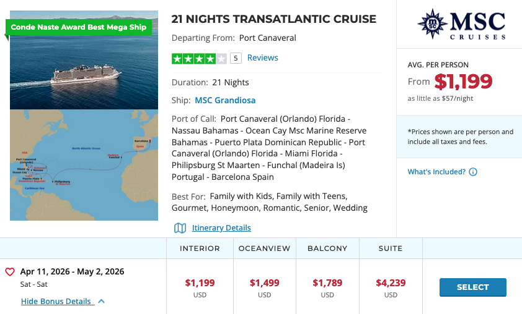Click the MSC Cruises logo
Screen dimensions: 522x314
click(461, 25)
